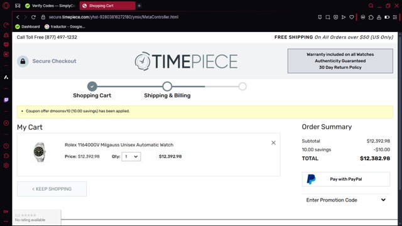Open the Dashboard bookmark
Viewport: 402px width, 226px height.
point(28,26)
